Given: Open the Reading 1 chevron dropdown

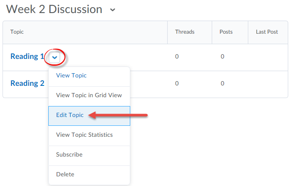Looking at the screenshot, I should tap(54, 57).
